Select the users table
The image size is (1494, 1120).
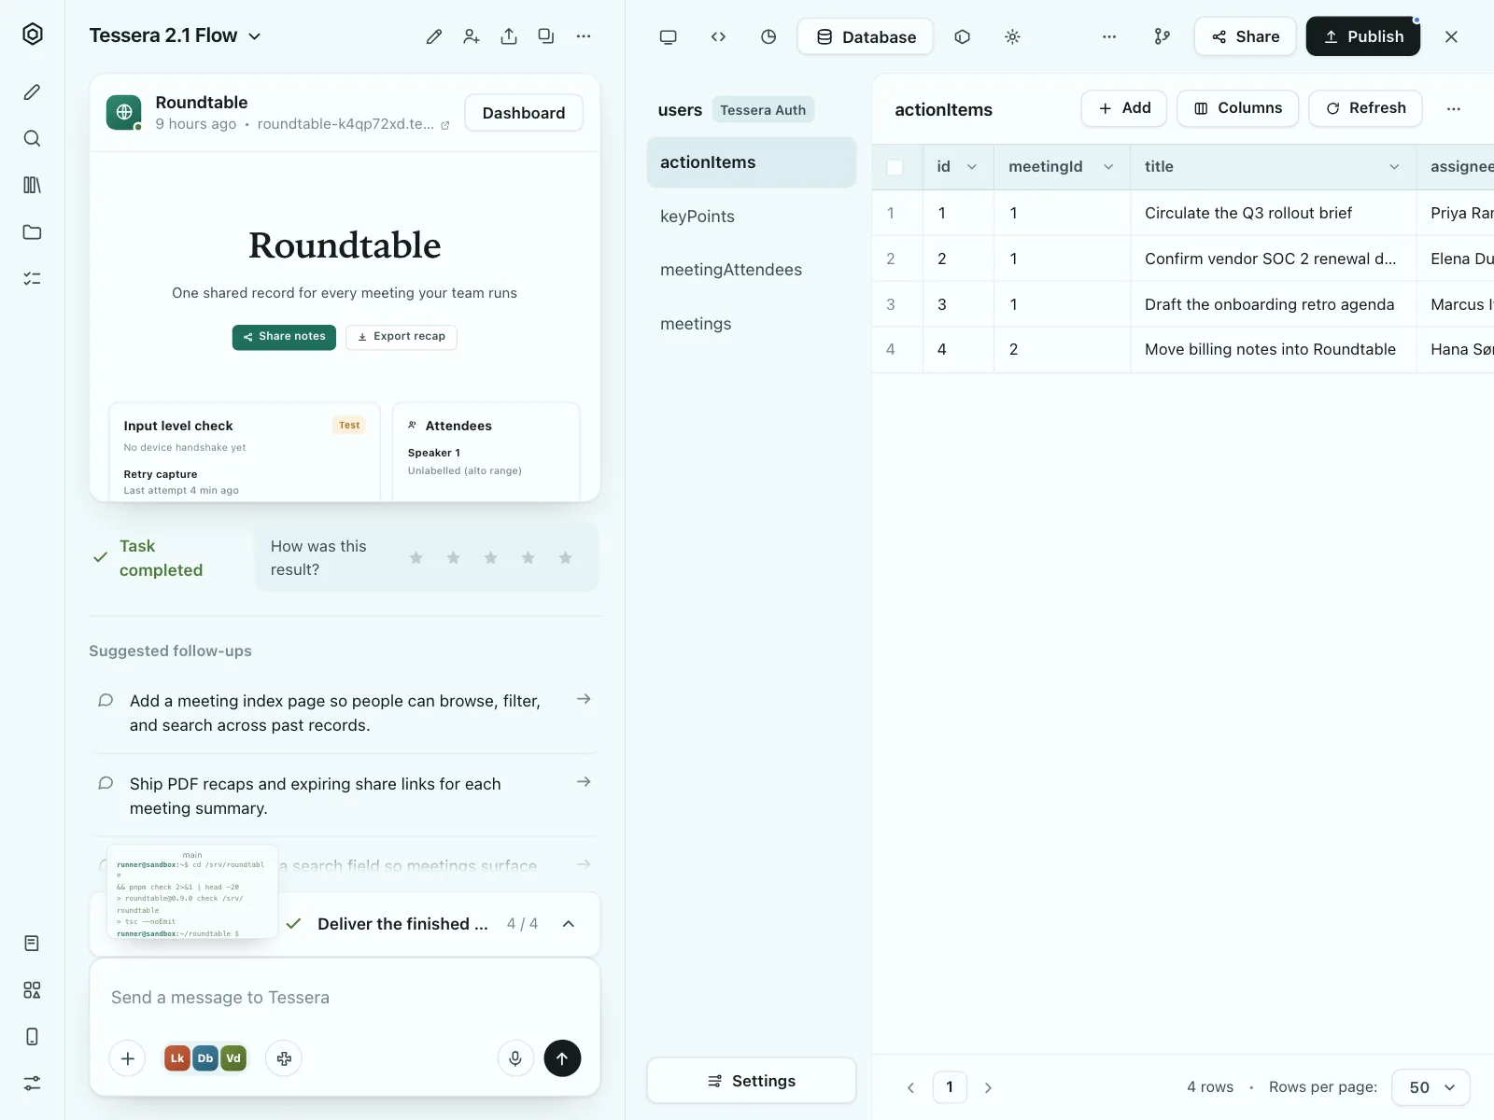680,110
